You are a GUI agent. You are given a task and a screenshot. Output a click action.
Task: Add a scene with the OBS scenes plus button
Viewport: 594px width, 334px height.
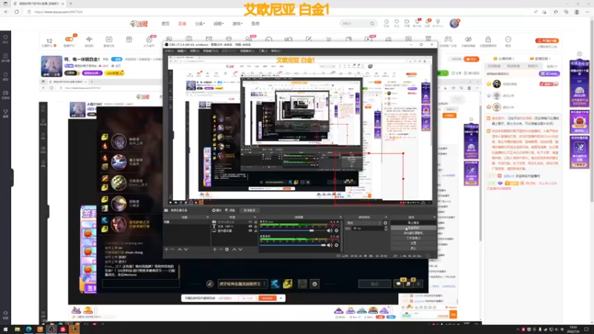point(166,249)
